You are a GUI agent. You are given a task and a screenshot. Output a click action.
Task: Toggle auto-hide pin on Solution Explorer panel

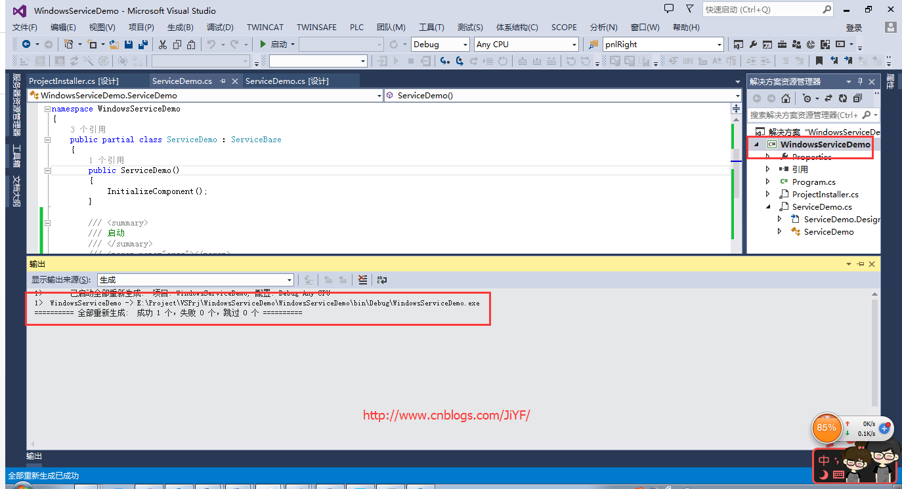click(x=860, y=81)
